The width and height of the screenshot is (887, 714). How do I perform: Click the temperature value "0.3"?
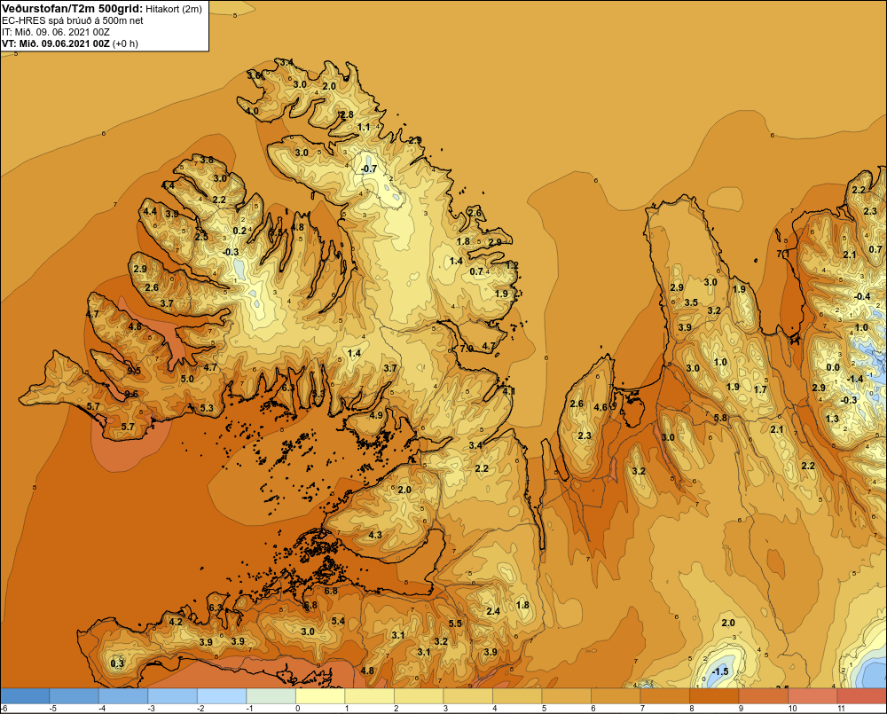[x=117, y=663]
